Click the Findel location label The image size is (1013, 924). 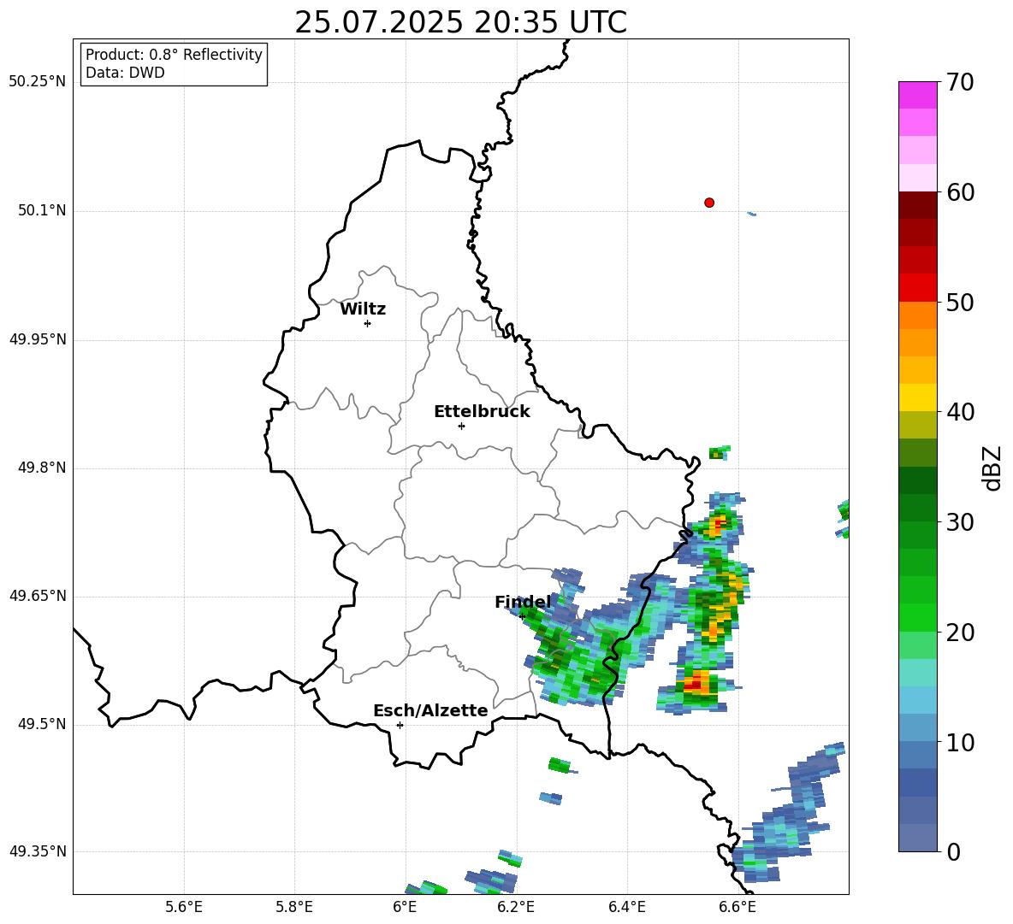(x=523, y=602)
